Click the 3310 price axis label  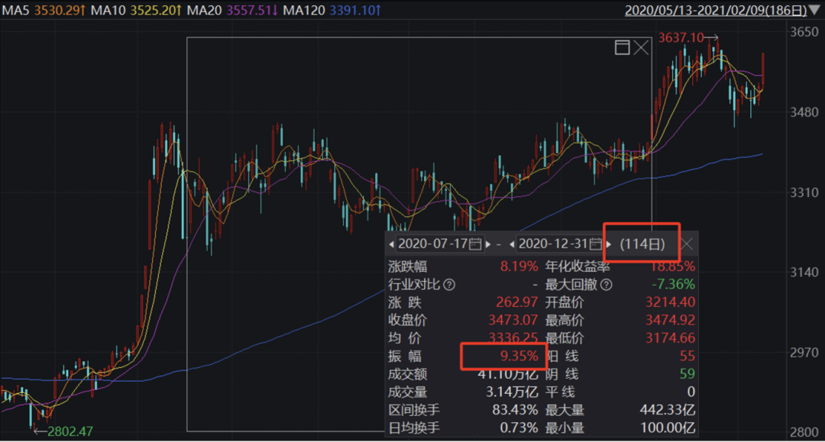pyautogui.click(x=804, y=192)
